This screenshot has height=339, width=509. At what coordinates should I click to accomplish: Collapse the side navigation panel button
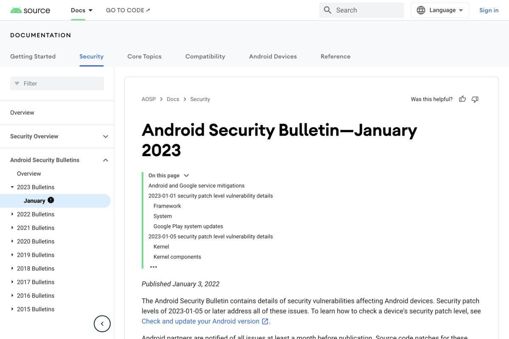[102, 324]
